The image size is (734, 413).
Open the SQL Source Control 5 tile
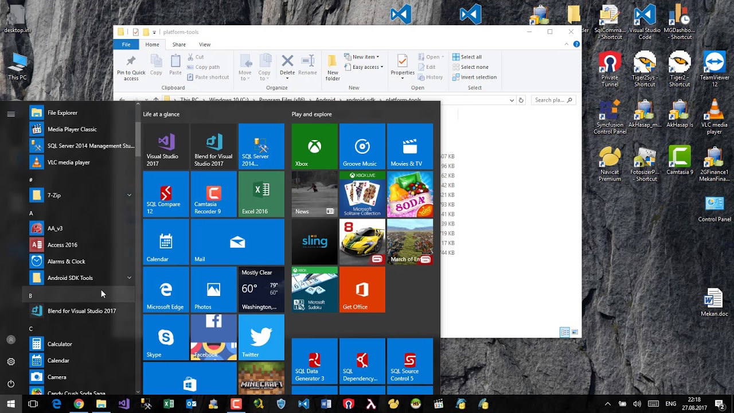[409, 361]
